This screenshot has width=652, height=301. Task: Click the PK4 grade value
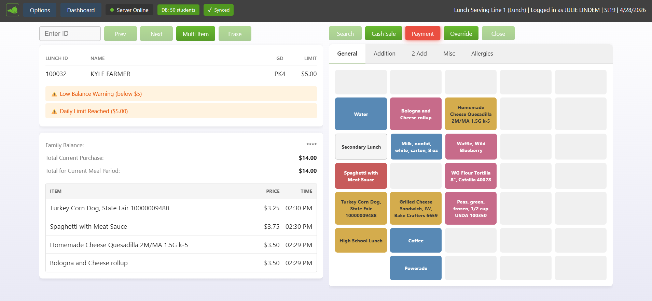(x=280, y=74)
